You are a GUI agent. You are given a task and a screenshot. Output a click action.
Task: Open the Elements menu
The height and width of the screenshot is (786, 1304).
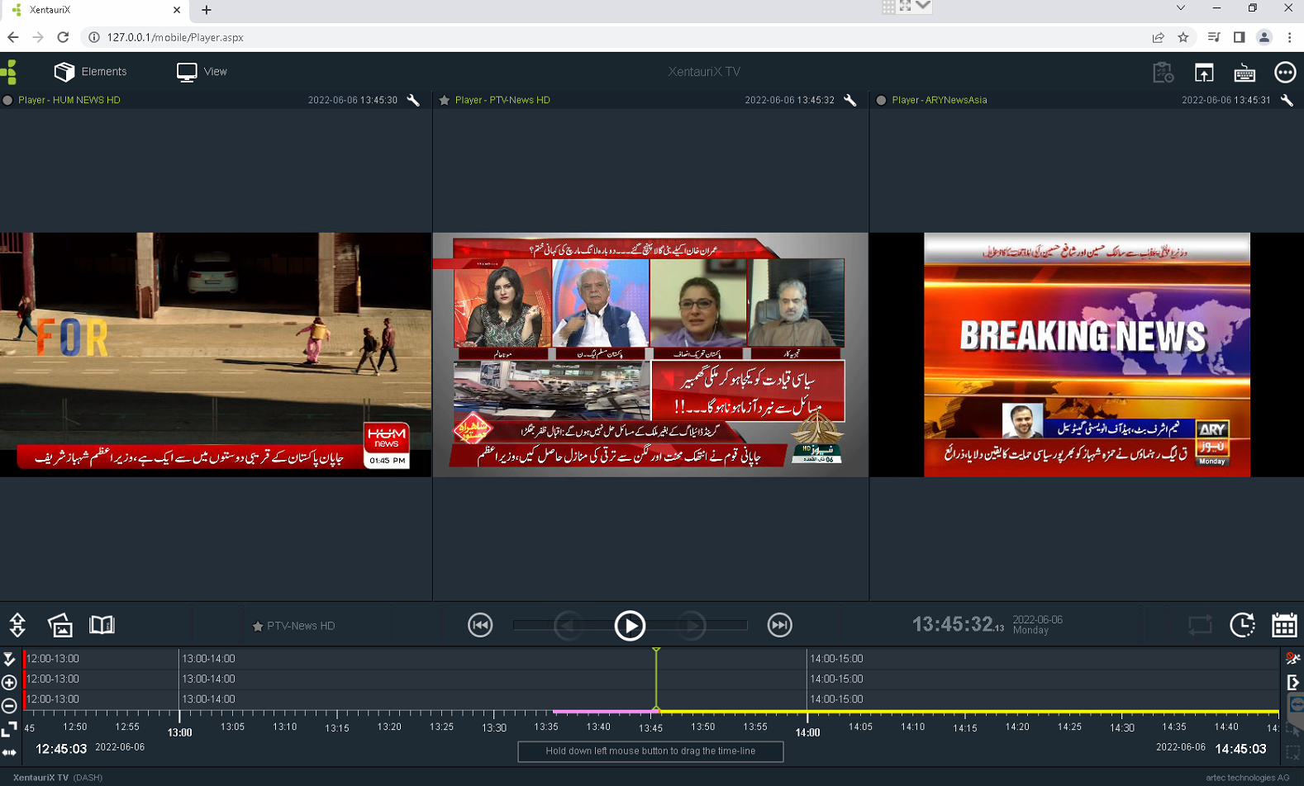click(91, 72)
